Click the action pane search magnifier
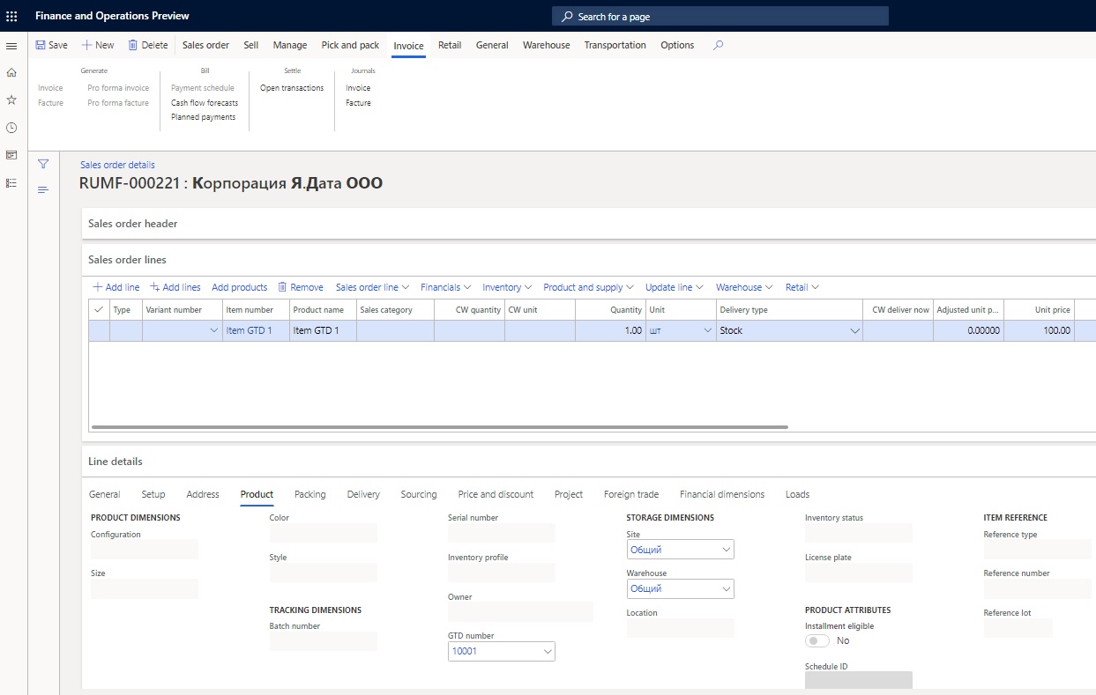Viewport: 1096px width, 695px height. [x=718, y=45]
